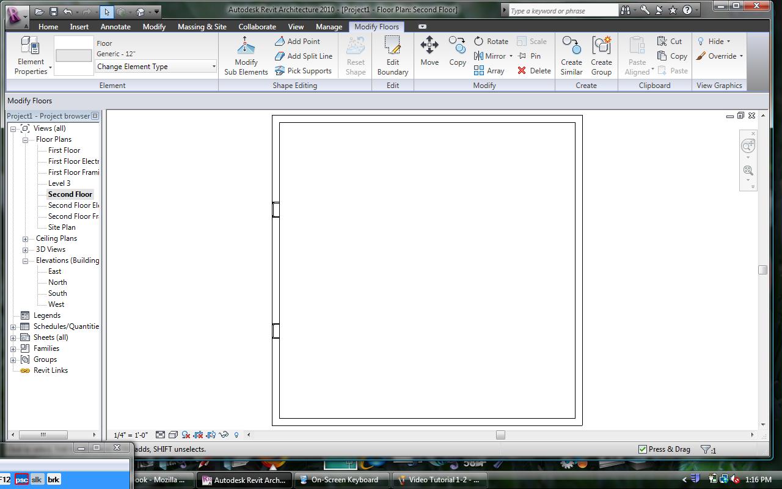Choose Add Point in Shape Editing

(x=298, y=41)
